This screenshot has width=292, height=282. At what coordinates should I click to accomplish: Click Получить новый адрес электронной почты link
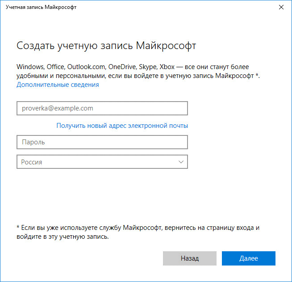pos(122,126)
